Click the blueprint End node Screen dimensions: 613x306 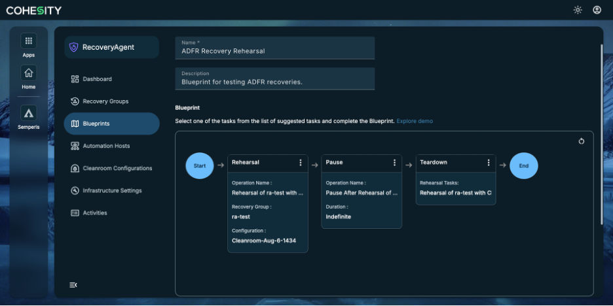point(524,166)
